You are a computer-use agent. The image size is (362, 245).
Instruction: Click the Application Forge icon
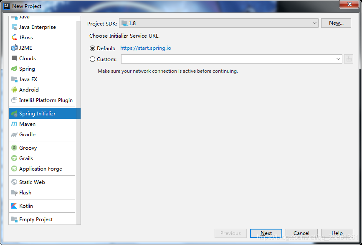click(x=14, y=169)
